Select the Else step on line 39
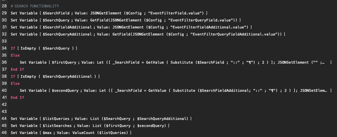The height and width of the screenshot is (137, 337). coord(15,83)
